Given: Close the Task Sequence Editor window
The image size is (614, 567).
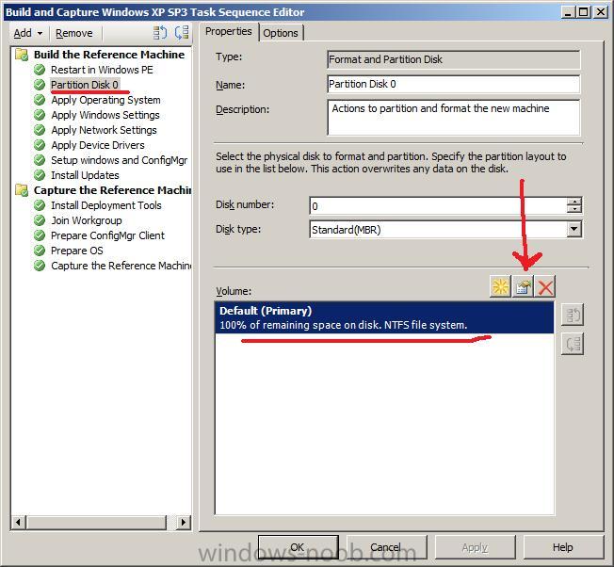Looking at the screenshot, I should (600, 12).
